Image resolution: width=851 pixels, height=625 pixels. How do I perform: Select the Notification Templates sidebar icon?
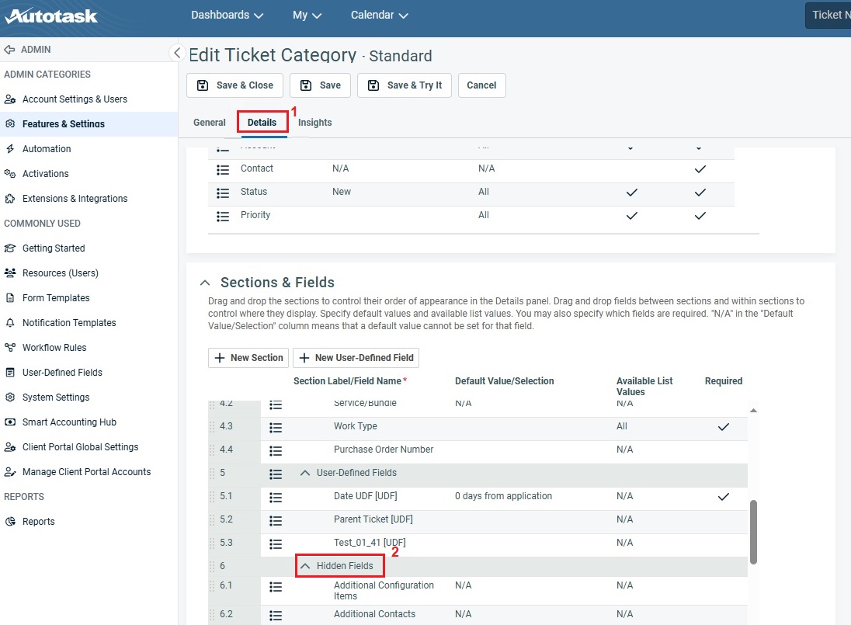click(9, 322)
